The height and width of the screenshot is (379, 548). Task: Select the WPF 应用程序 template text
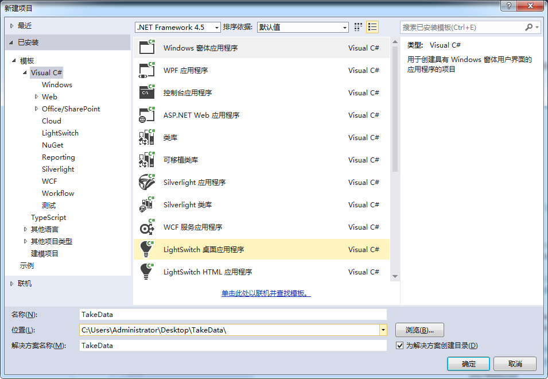[185, 70]
